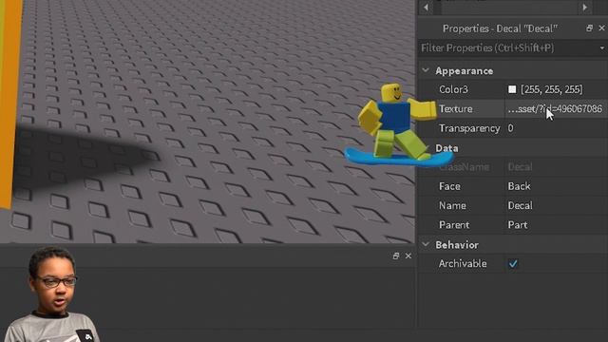Select the Face property label
This screenshot has width=608, height=342.
[x=449, y=186]
